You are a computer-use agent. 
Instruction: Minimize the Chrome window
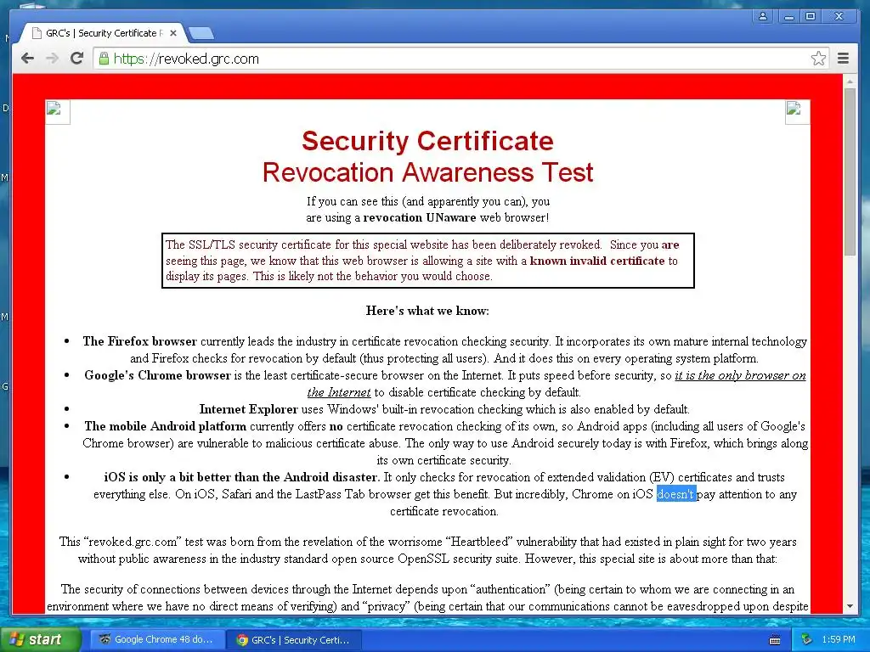pos(788,17)
